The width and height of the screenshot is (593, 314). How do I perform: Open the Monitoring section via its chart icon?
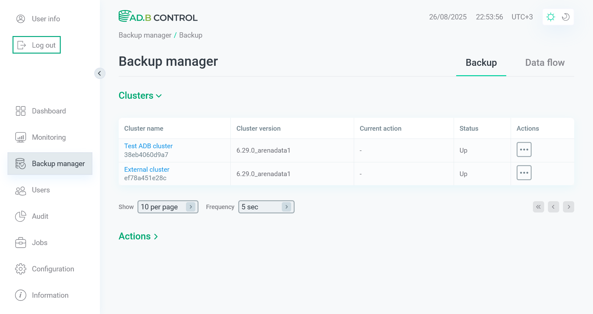tap(21, 137)
